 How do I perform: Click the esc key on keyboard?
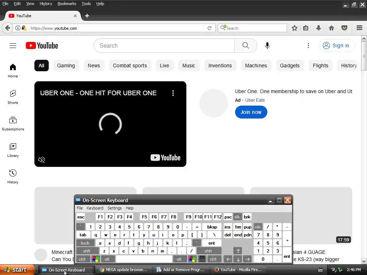point(81,217)
